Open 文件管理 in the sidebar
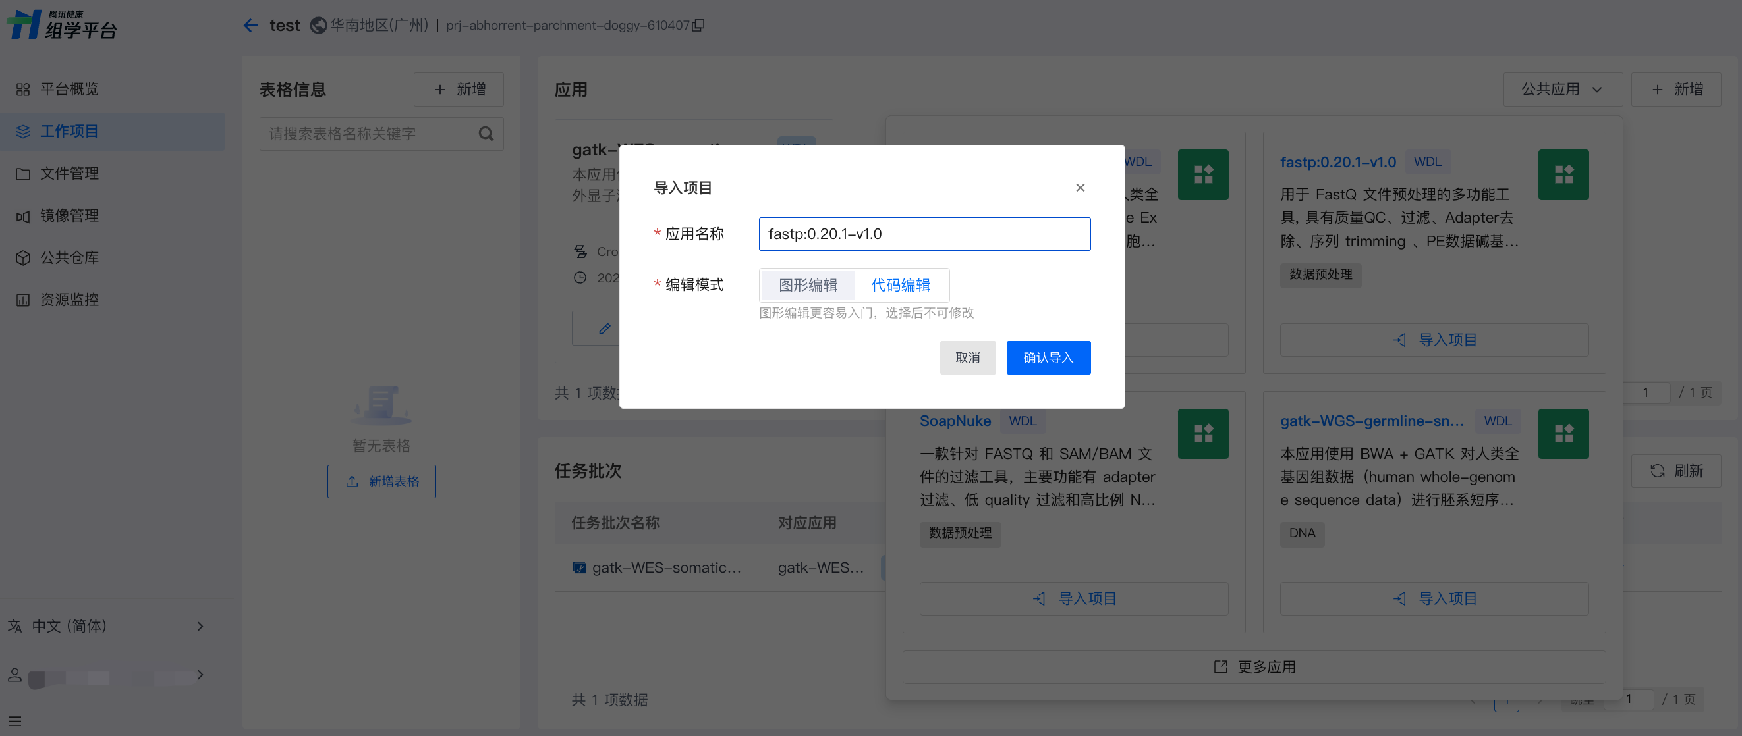The width and height of the screenshot is (1742, 736). [69, 173]
